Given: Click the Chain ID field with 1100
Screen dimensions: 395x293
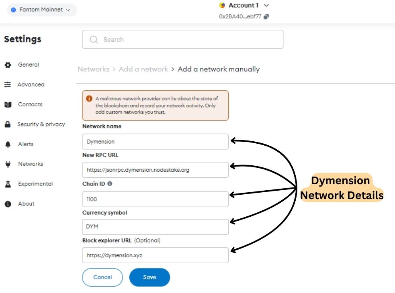Looking at the screenshot, I should tap(155, 199).
